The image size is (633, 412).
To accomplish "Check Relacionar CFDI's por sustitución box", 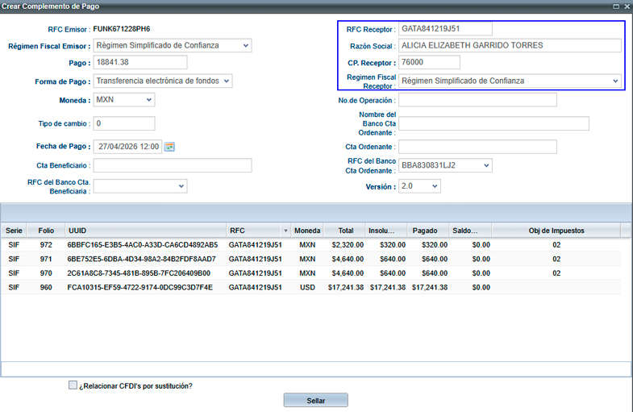I will pos(73,385).
